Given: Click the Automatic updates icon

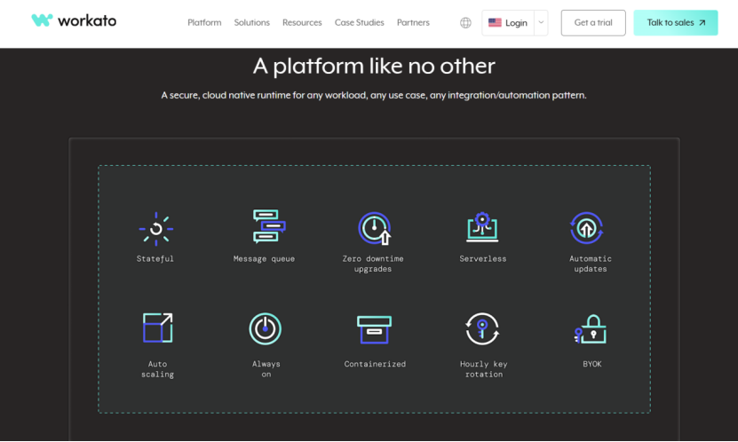Looking at the screenshot, I should [586, 228].
